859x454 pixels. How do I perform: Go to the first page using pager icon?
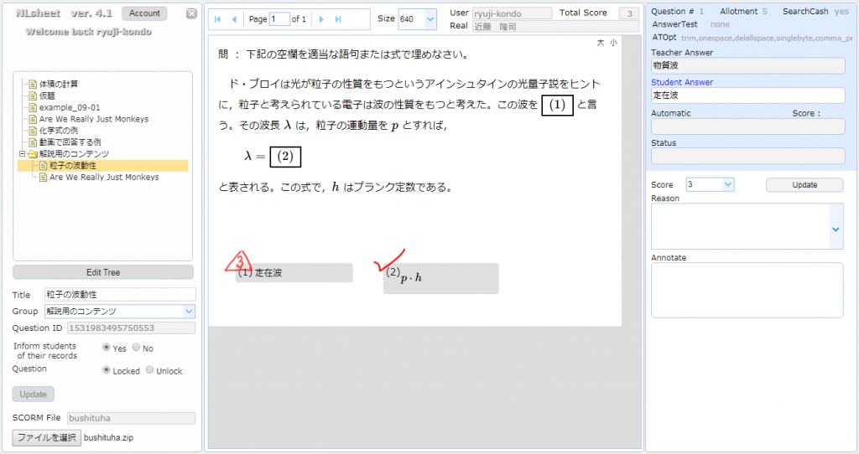218,19
